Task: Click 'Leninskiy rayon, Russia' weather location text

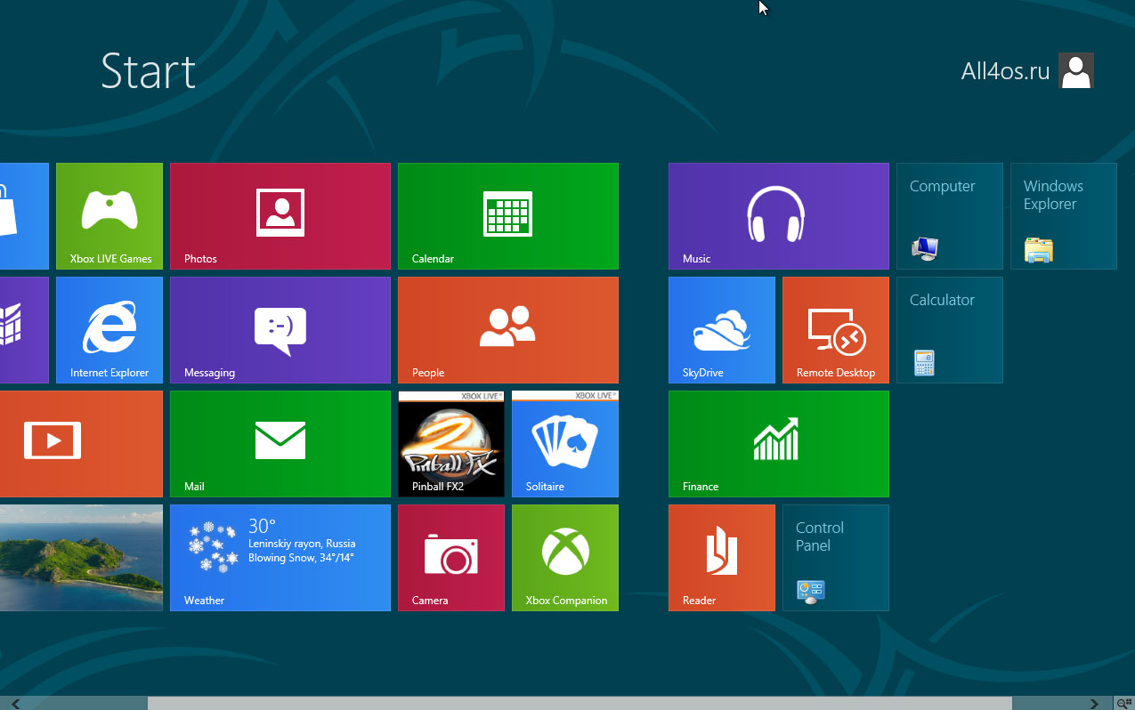Action: click(302, 544)
